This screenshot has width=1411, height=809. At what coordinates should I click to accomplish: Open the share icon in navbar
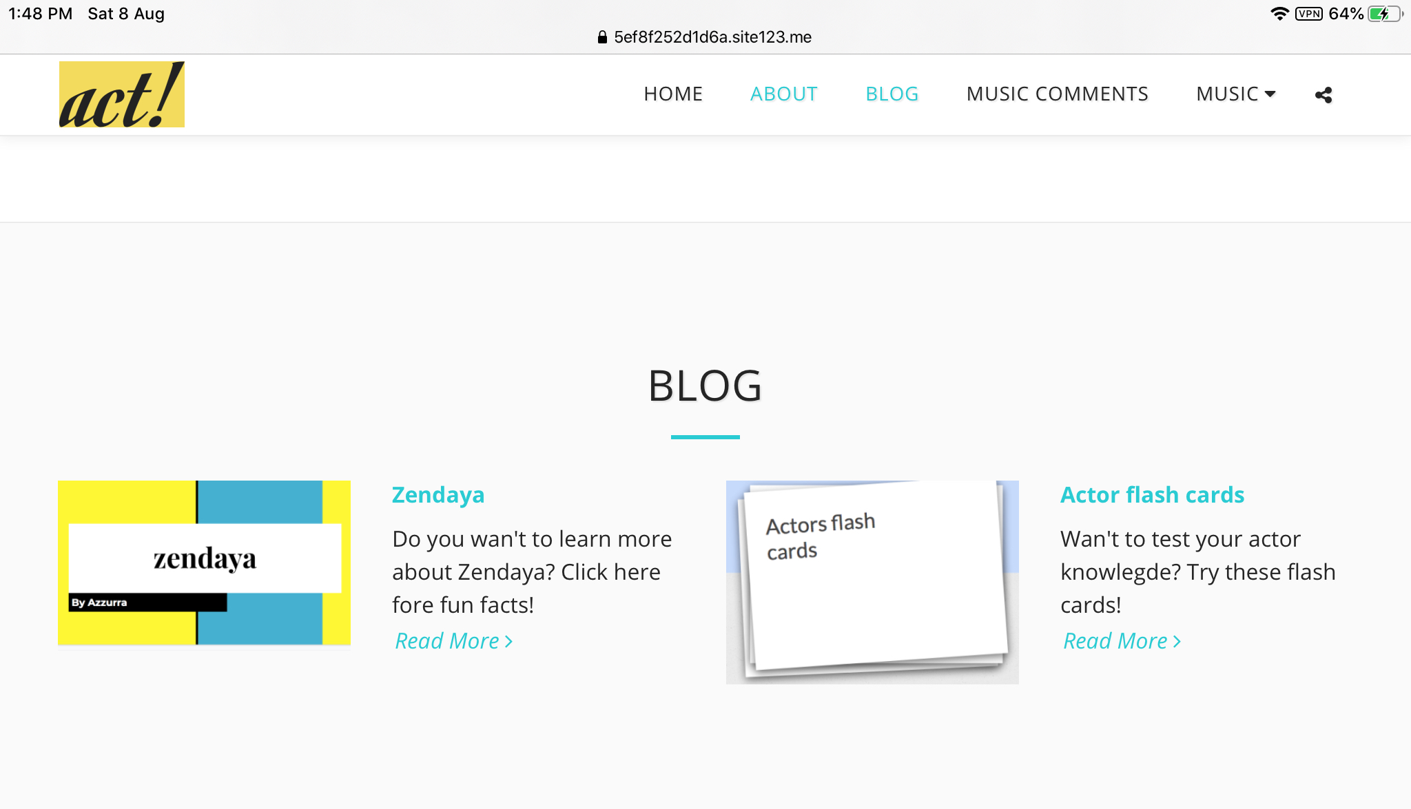coord(1323,95)
